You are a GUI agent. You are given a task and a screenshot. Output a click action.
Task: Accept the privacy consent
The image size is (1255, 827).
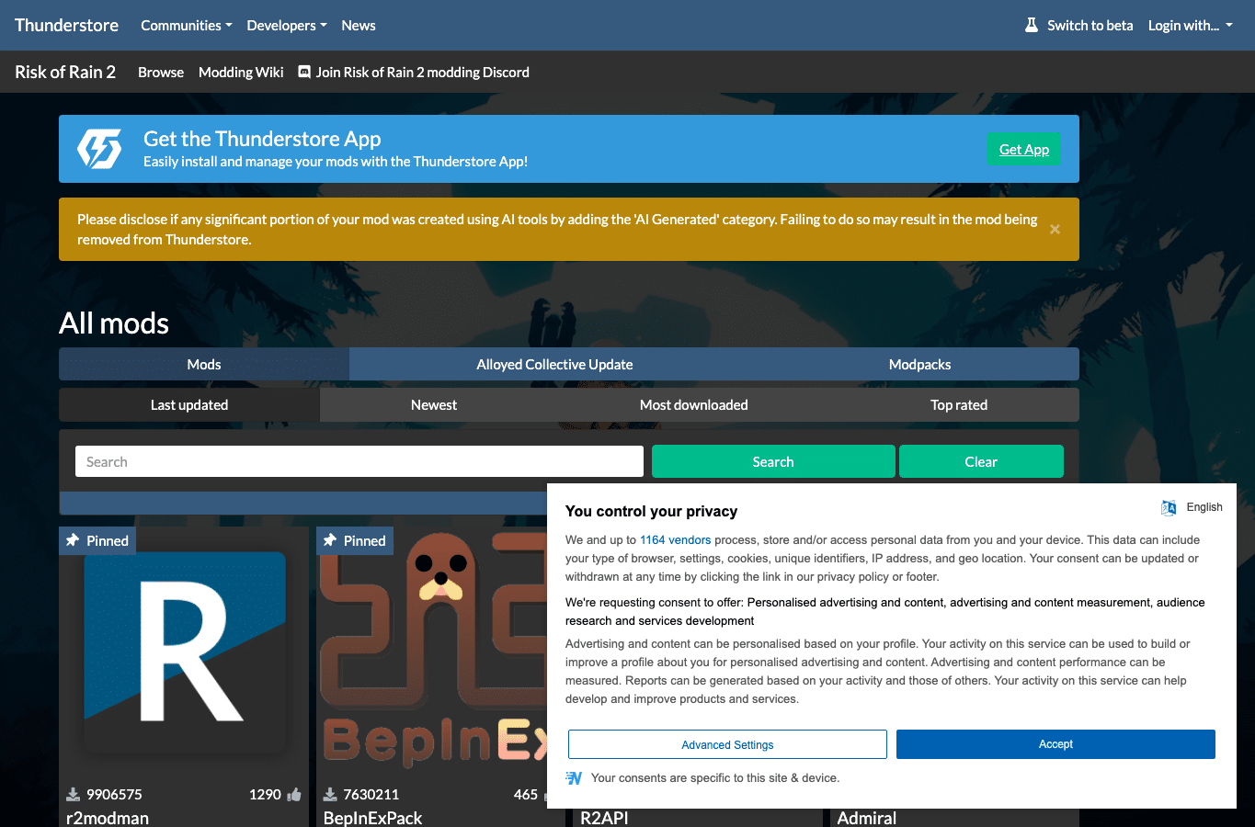1055,744
